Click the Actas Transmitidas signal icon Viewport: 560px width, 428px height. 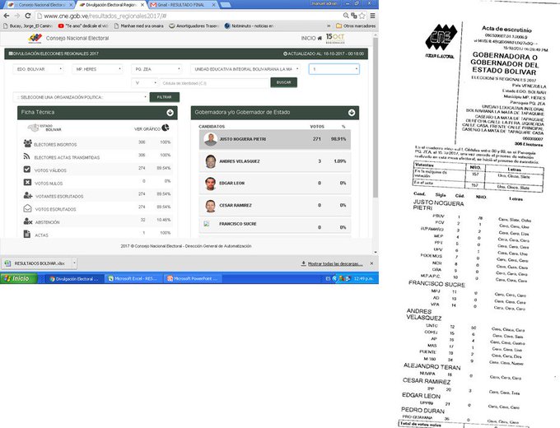point(27,156)
